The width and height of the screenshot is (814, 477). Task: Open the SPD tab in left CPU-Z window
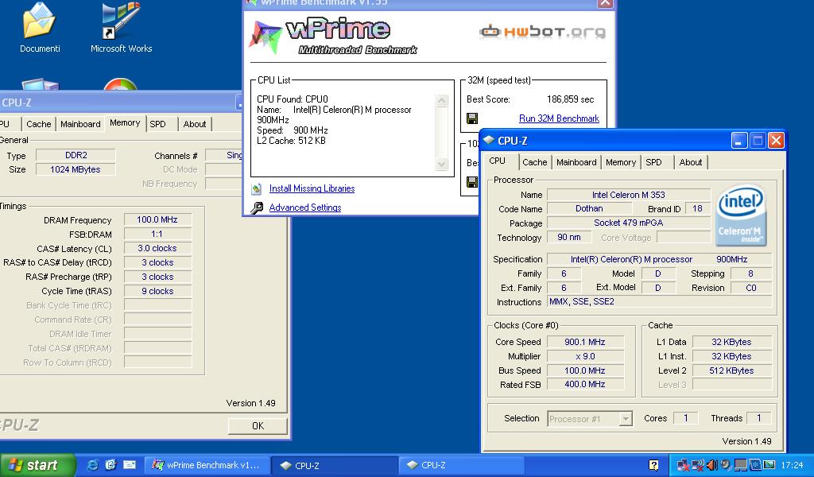158,124
